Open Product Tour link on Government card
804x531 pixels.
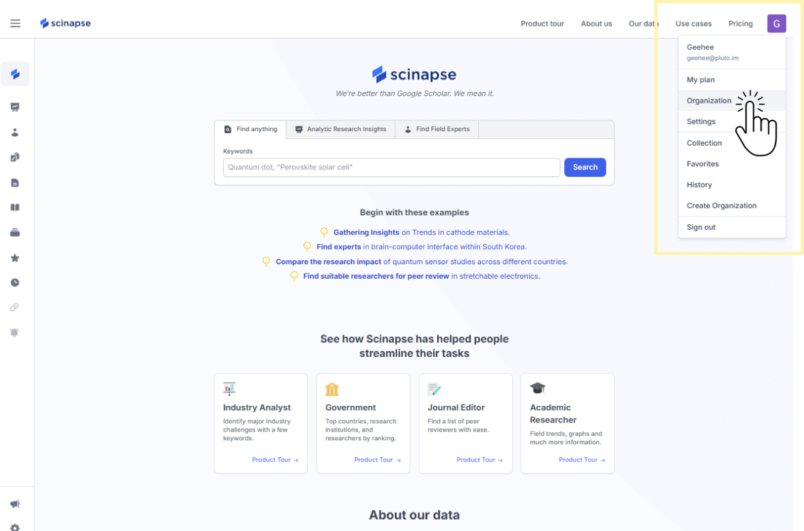[x=377, y=460]
